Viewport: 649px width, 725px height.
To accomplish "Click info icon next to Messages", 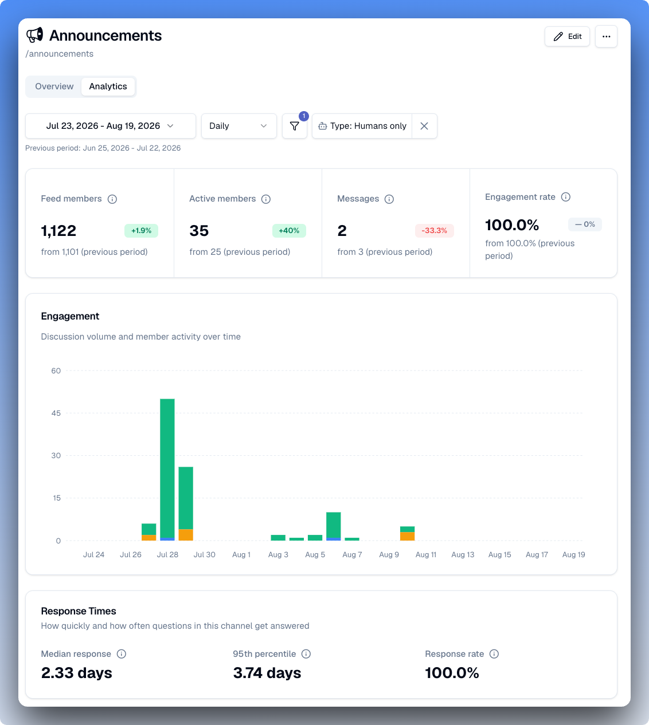I will coord(389,199).
